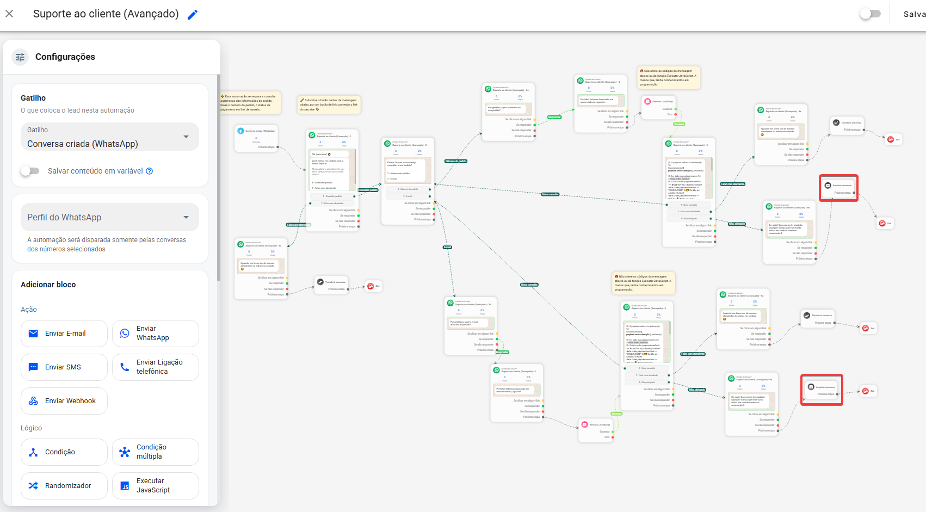Click the '1 - Número do pedido' option button

408,189
